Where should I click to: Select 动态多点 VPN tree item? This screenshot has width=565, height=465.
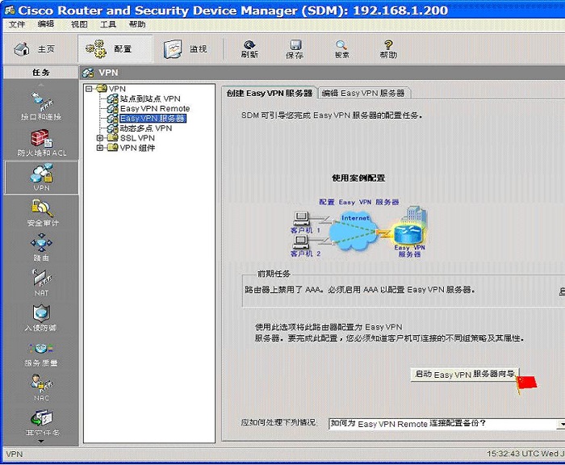[146, 128]
